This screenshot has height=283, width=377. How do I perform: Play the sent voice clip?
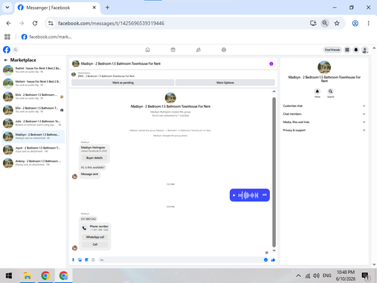234,195
